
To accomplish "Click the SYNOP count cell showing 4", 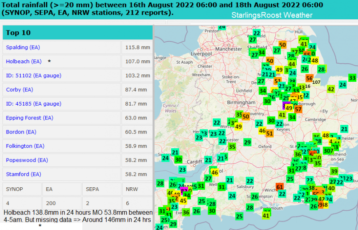I will [x=22, y=203].
